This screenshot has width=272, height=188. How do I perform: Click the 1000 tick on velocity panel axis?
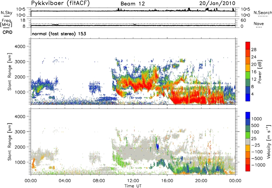(20, 162)
